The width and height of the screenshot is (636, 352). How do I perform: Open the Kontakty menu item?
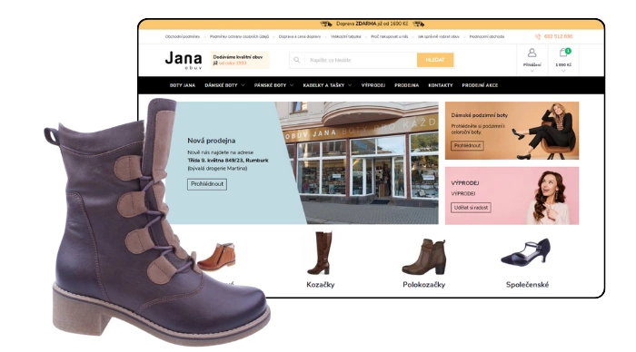[440, 85]
